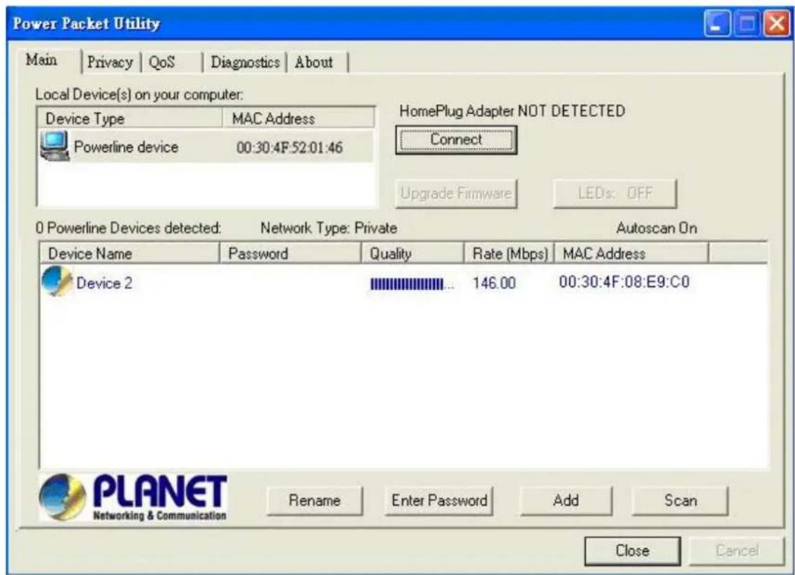Screen dimensions: 795x575
Task: Click 0 Powerline Devices detected text
Action: pyautogui.click(x=128, y=228)
